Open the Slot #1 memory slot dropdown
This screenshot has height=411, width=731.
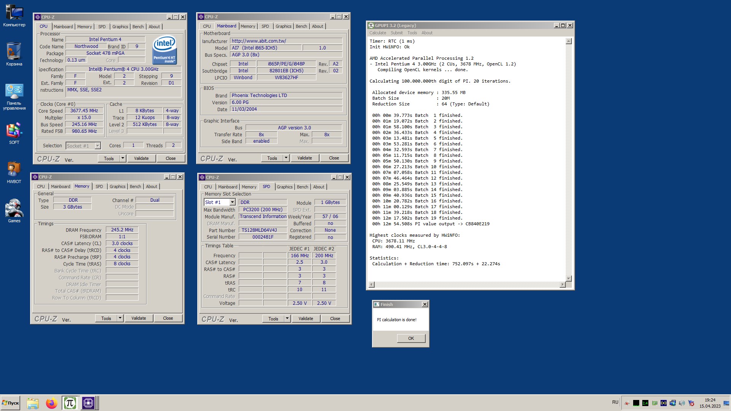coord(232,202)
